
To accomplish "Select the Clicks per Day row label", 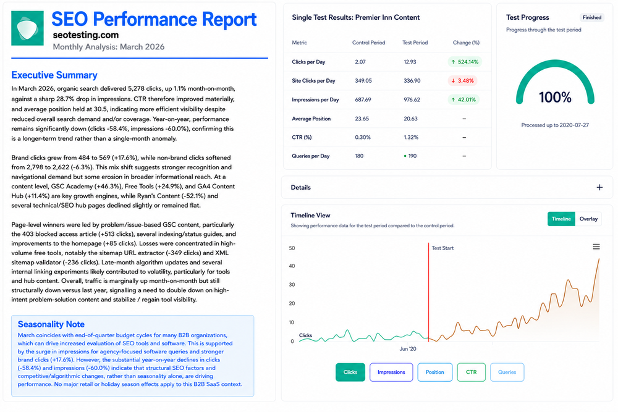I will [x=308, y=62].
